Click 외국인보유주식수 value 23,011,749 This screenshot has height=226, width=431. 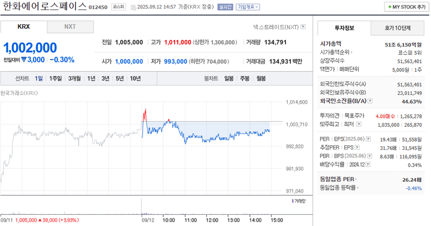pos(409,93)
